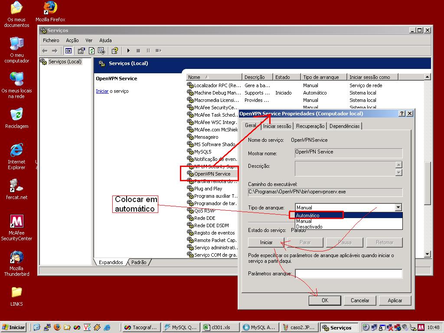Open the Acção menu
444x333 pixels.
pyautogui.click(x=72, y=40)
